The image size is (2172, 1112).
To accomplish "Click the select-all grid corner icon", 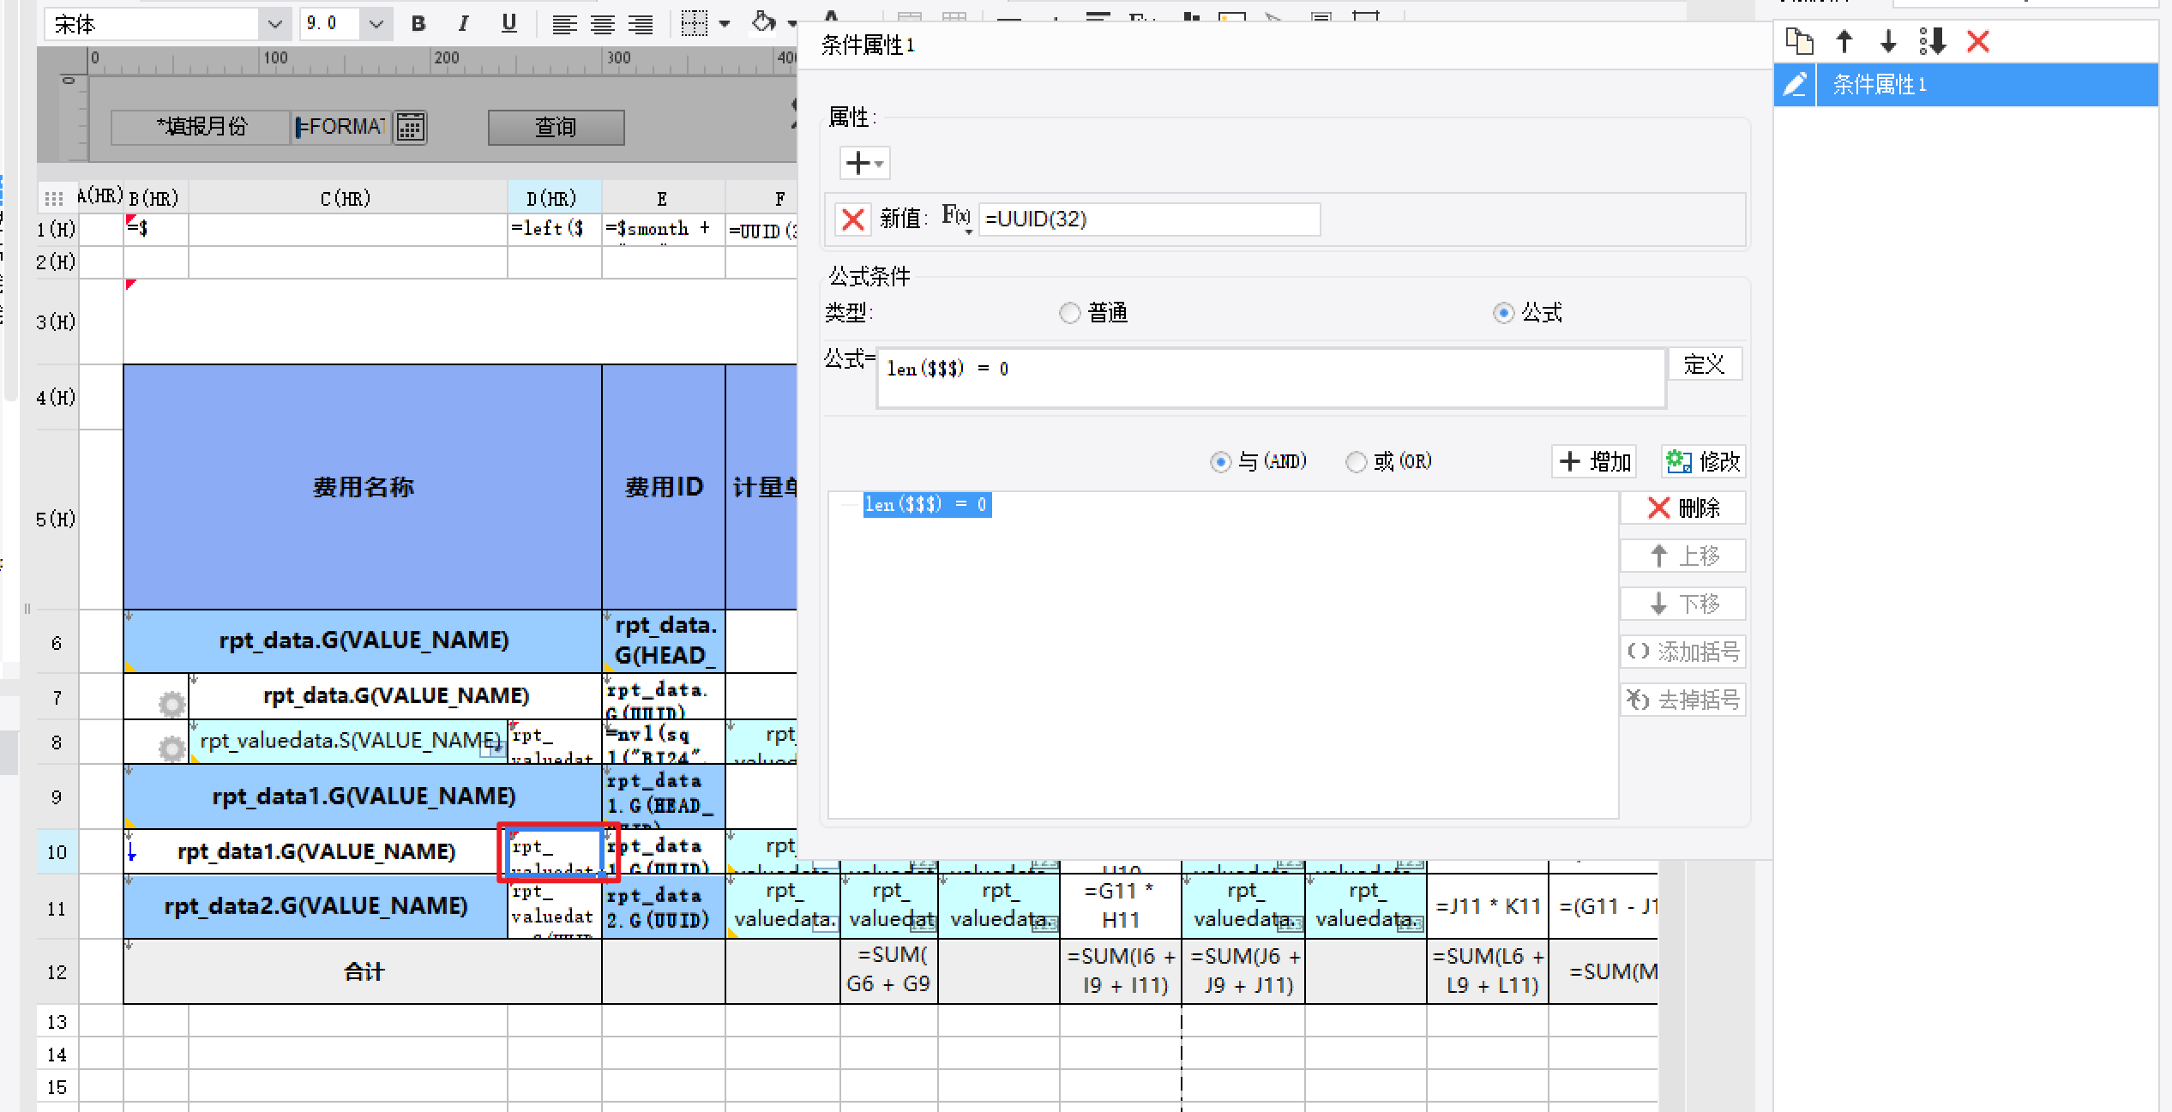I will click(x=54, y=198).
